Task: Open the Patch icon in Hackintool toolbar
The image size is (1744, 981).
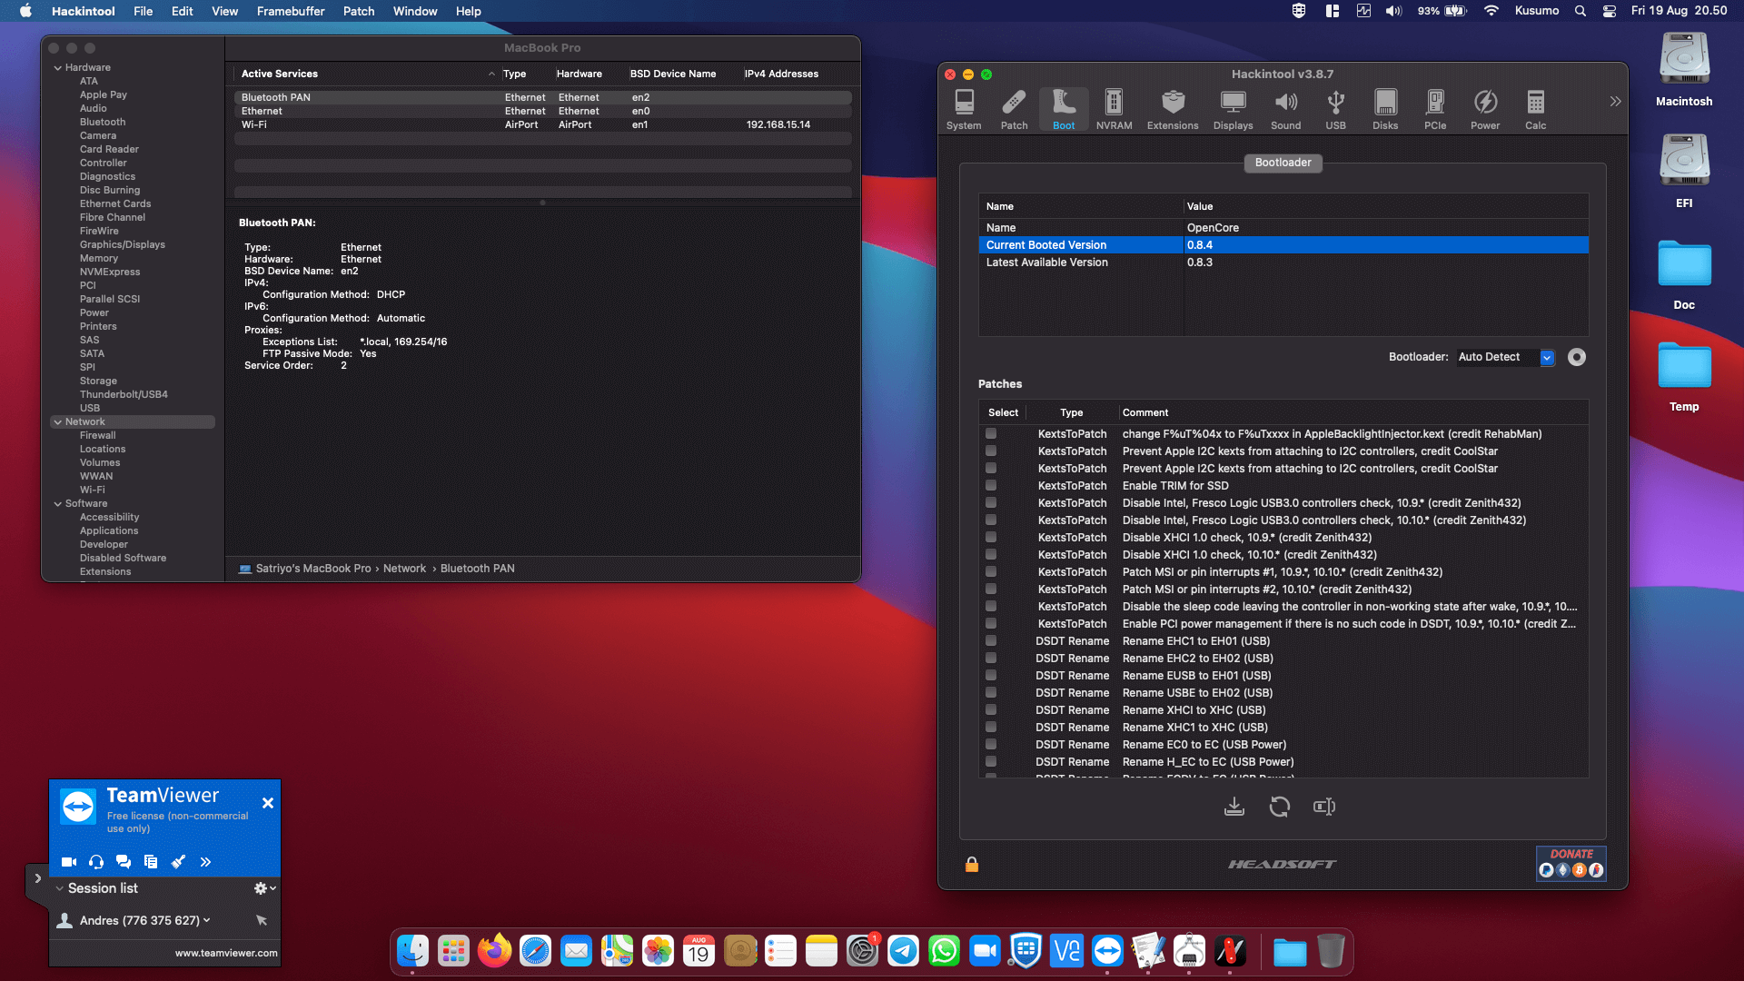Action: [1014, 110]
